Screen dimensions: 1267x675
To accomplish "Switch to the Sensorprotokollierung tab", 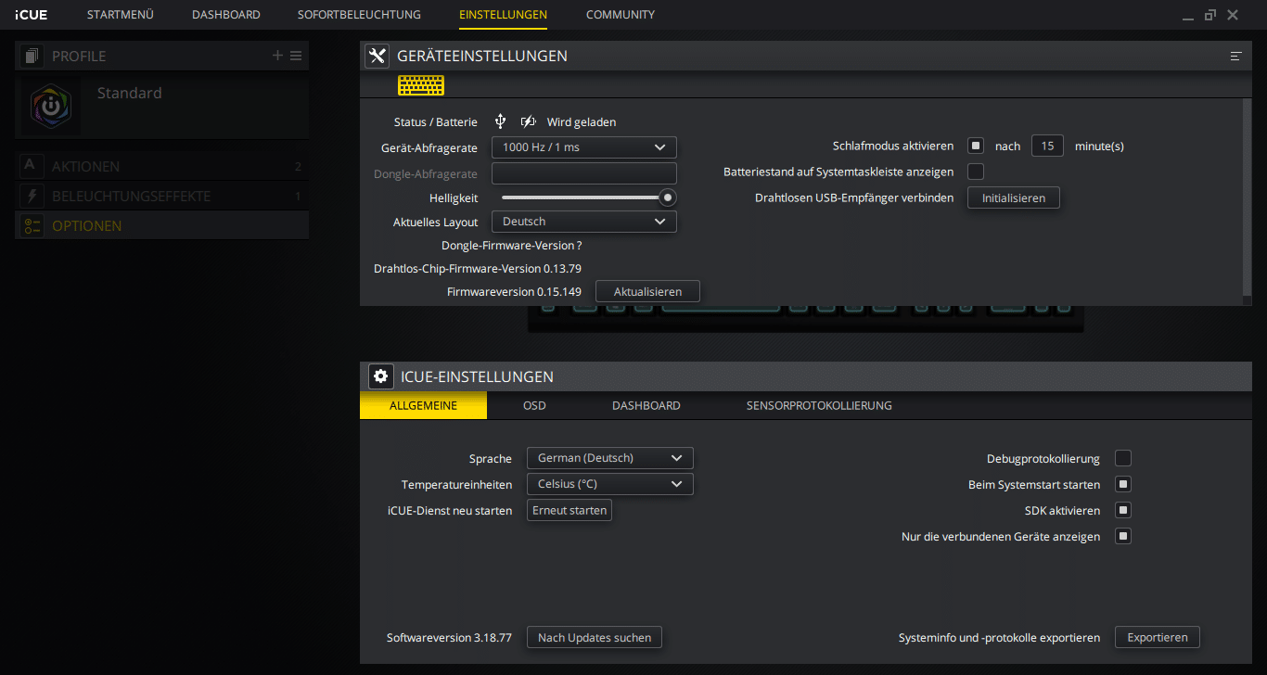I will 819,405.
